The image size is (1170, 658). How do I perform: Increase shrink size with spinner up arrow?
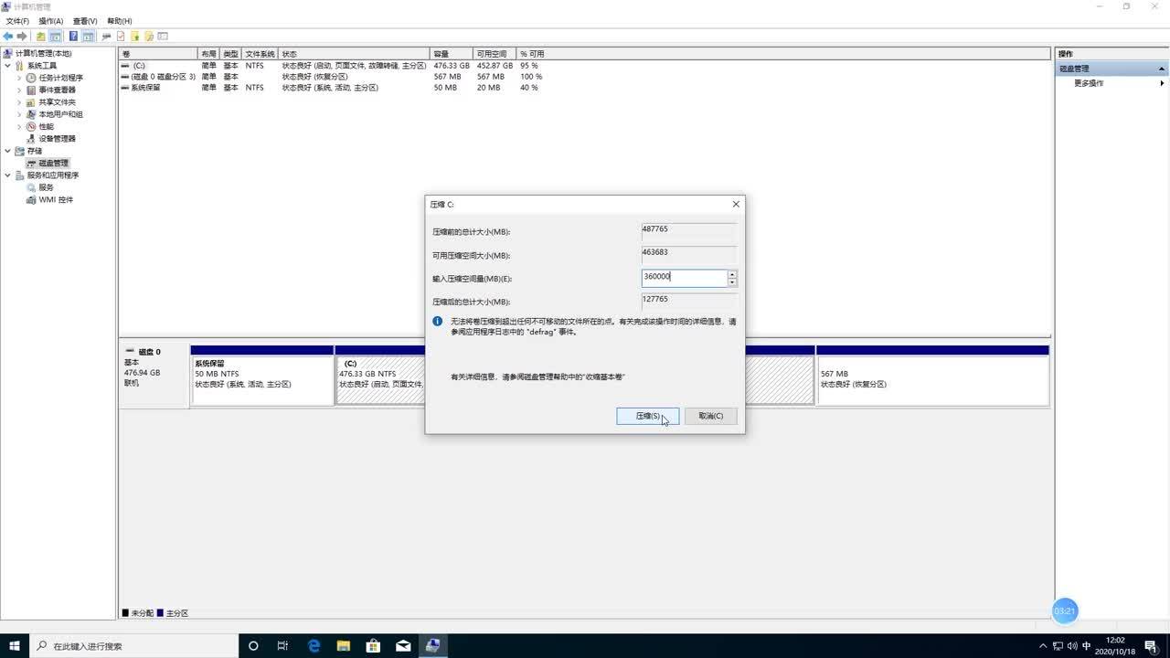pos(732,273)
